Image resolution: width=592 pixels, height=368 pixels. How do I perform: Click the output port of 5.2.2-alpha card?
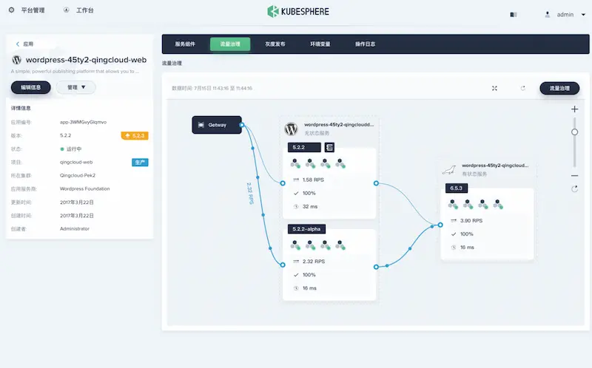(x=376, y=267)
